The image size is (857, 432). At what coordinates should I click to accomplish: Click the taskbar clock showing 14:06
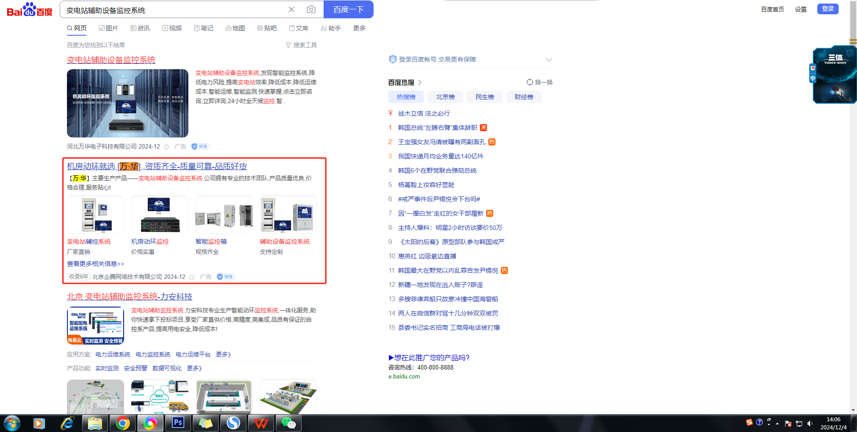[833, 423]
